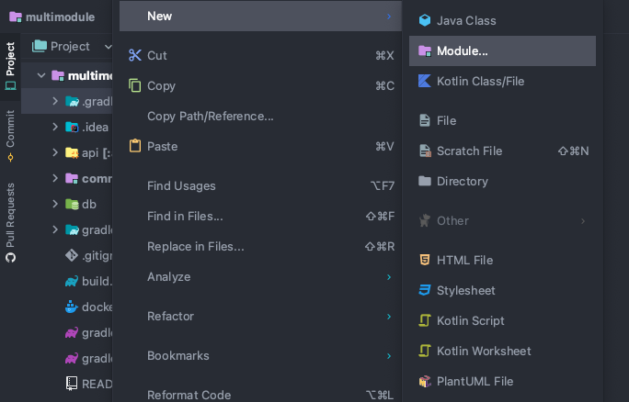Open the Project tool window icon

10,85
